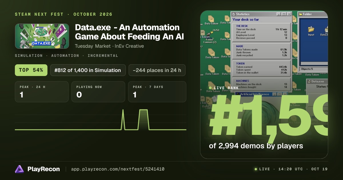The height and width of the screenshot is (180, 343).
Task: Open the Input folder icon in the Folder window
Action: point(311,31)
